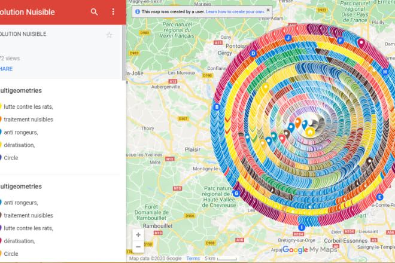The width and height of the screenshot is (395, 263).
Task: Click the yellow pin in upper-left inner ring
Action: [x=265, y=88]
